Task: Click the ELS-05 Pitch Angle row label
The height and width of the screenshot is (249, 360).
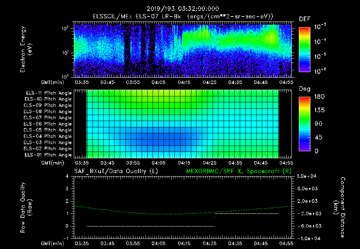Action: pyautogui.click(x=48, y=130)
